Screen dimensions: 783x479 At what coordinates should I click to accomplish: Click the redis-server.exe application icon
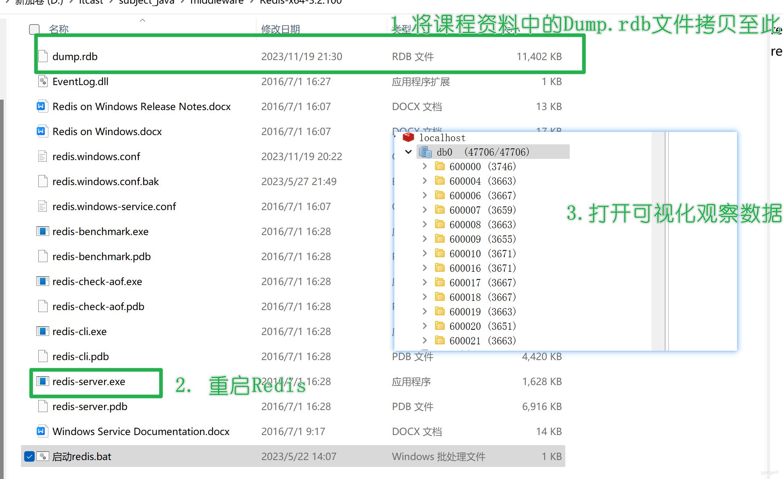click(x=43, y=381)
